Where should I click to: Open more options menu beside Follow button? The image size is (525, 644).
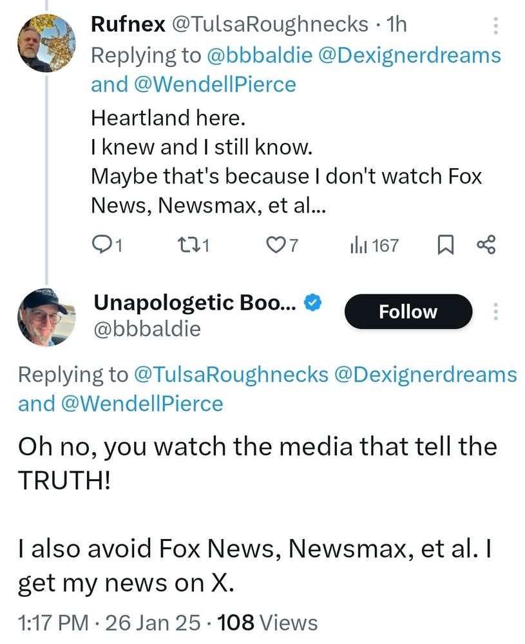(496, 312)
